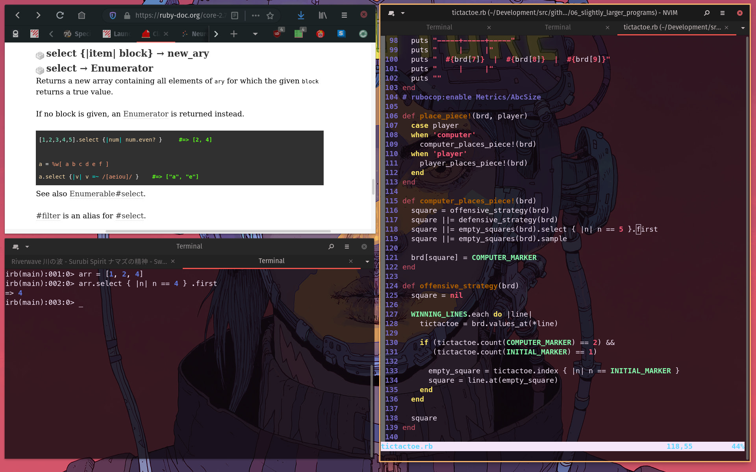Reload the ruby-doc.org page

[x=60, y=15]
